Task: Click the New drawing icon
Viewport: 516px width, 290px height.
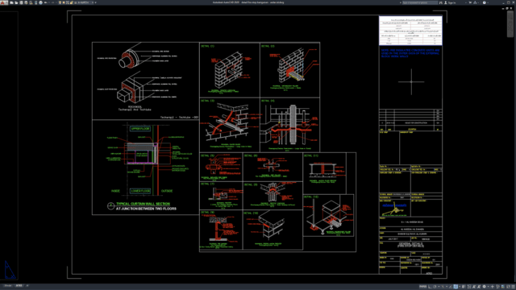Action: point(11,2)
